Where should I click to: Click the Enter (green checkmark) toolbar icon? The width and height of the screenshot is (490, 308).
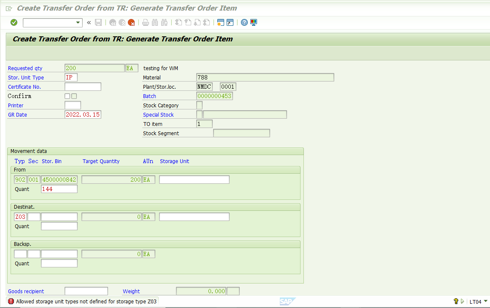(13, 22)
